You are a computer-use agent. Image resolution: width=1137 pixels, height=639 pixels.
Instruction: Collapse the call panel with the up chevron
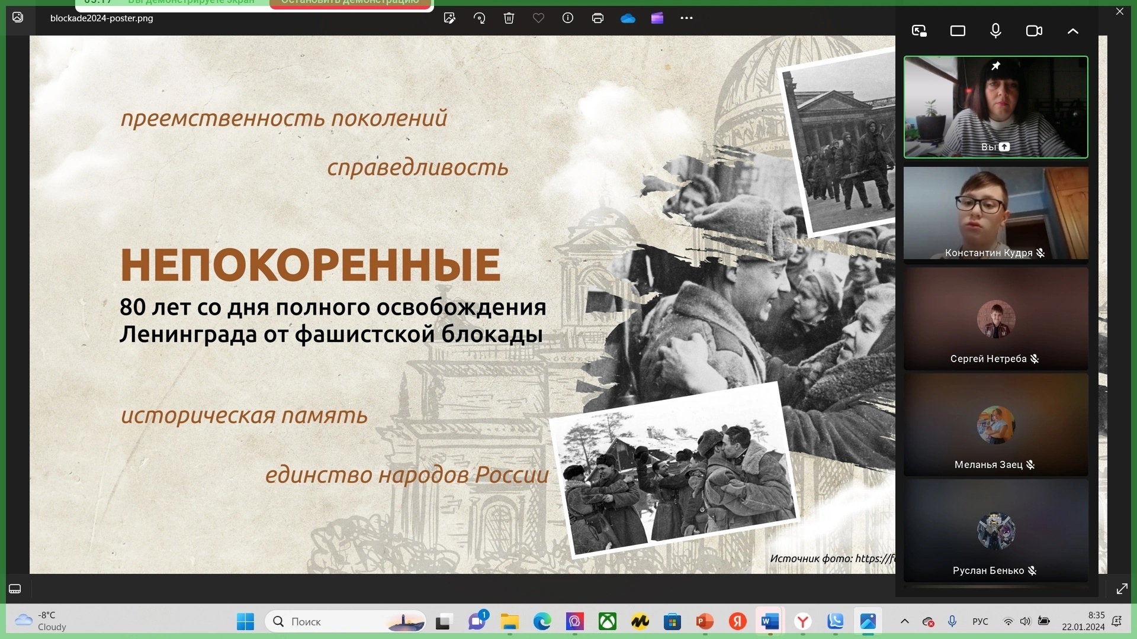[1072, 31]
